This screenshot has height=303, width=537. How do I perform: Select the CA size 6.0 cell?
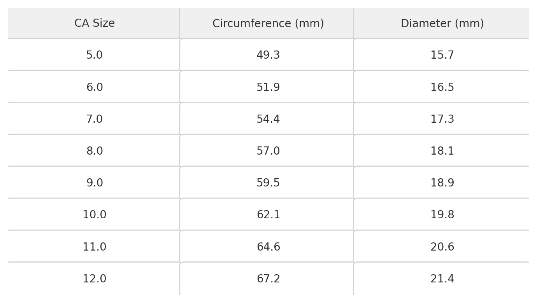pyautogui.click(x=94, y=87)
